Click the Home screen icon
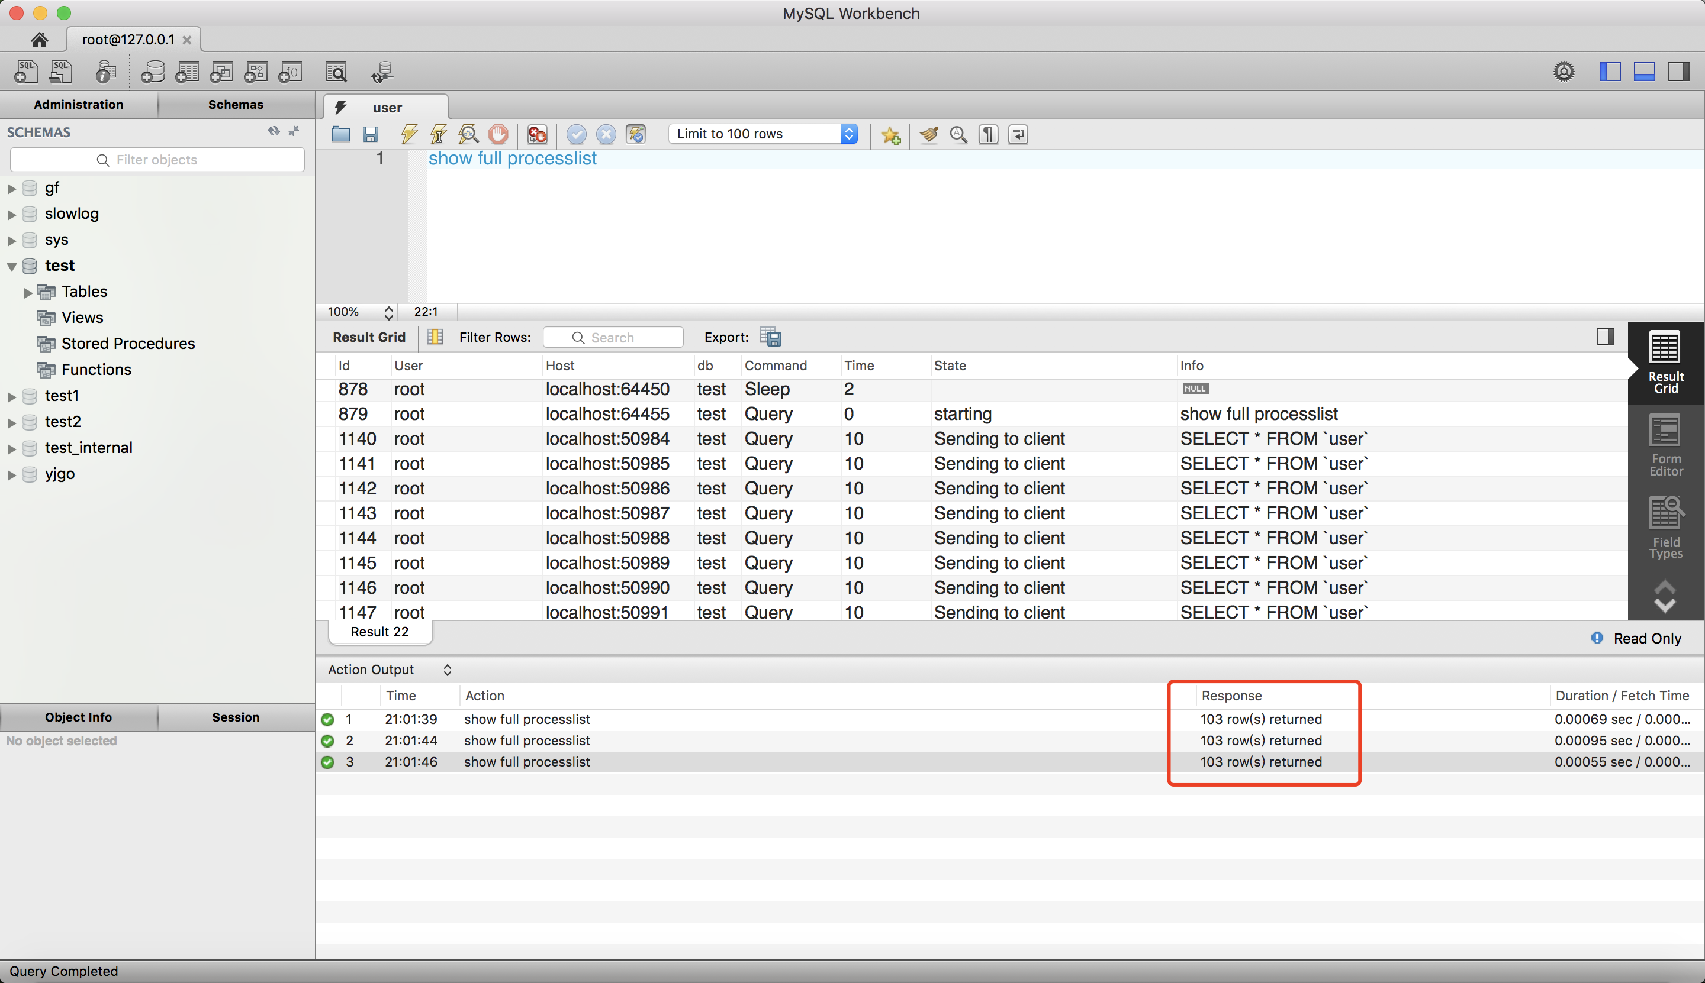 tap(39, 40)
